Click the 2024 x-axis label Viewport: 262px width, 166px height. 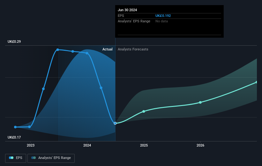87,145
